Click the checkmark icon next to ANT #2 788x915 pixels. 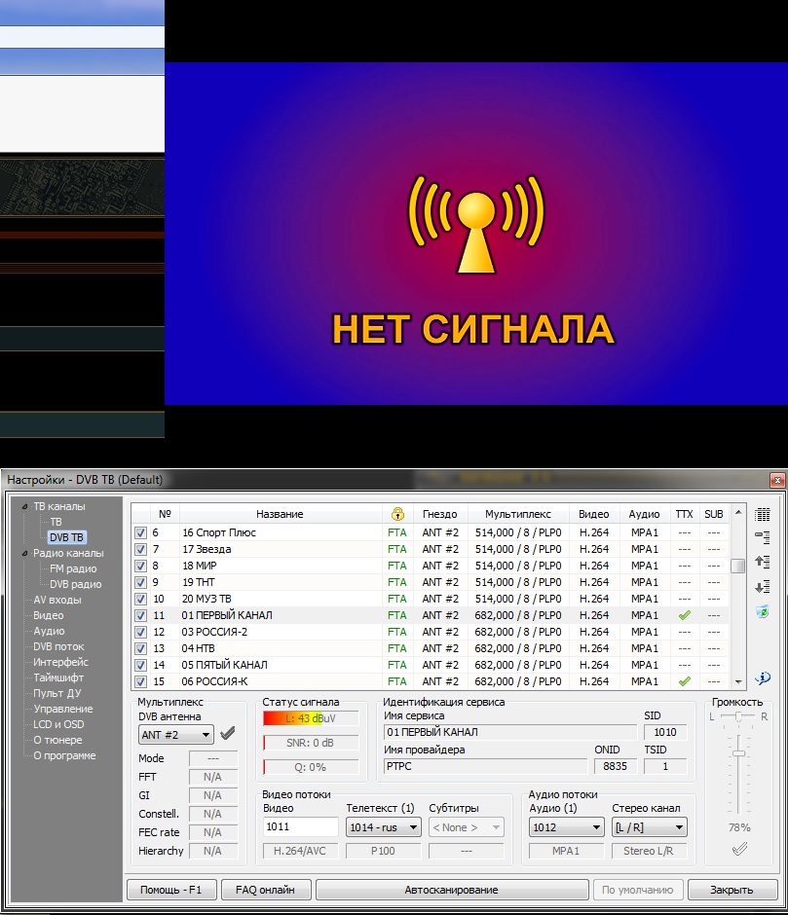point(228,734)
